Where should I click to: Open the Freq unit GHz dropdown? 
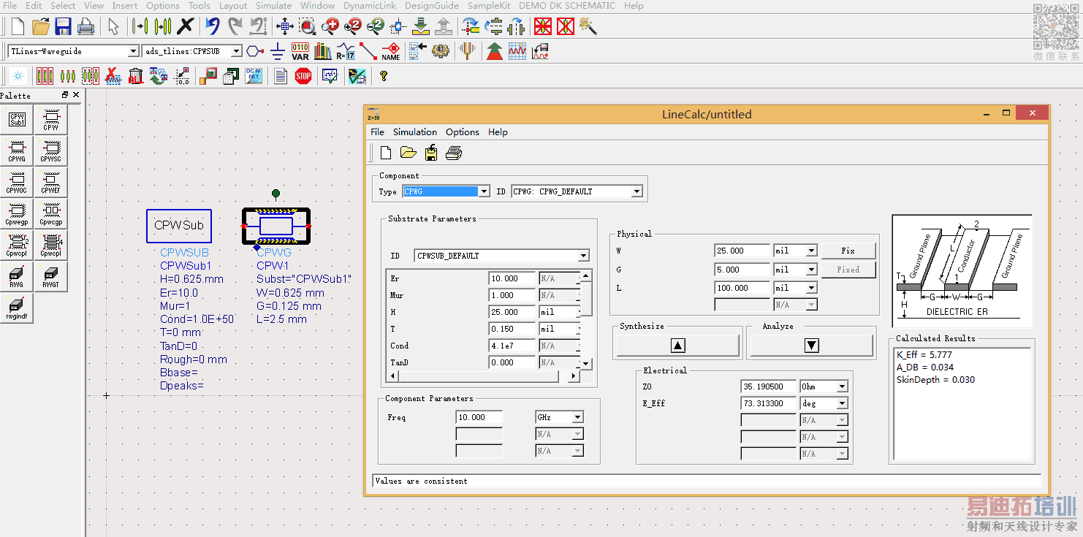[577, 417]
